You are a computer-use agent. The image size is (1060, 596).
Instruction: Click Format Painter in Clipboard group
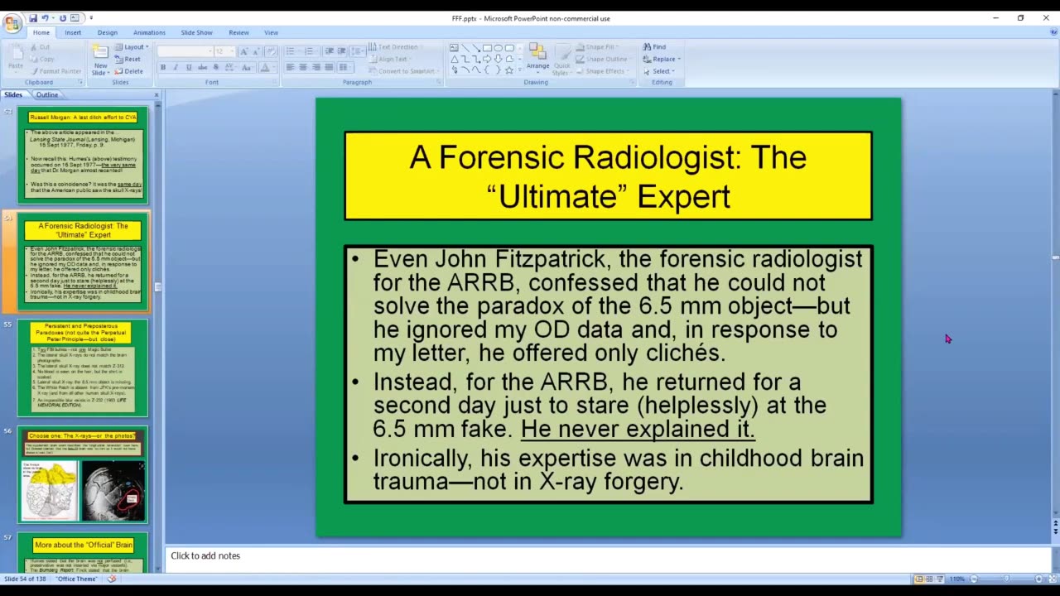coord(55,71)
